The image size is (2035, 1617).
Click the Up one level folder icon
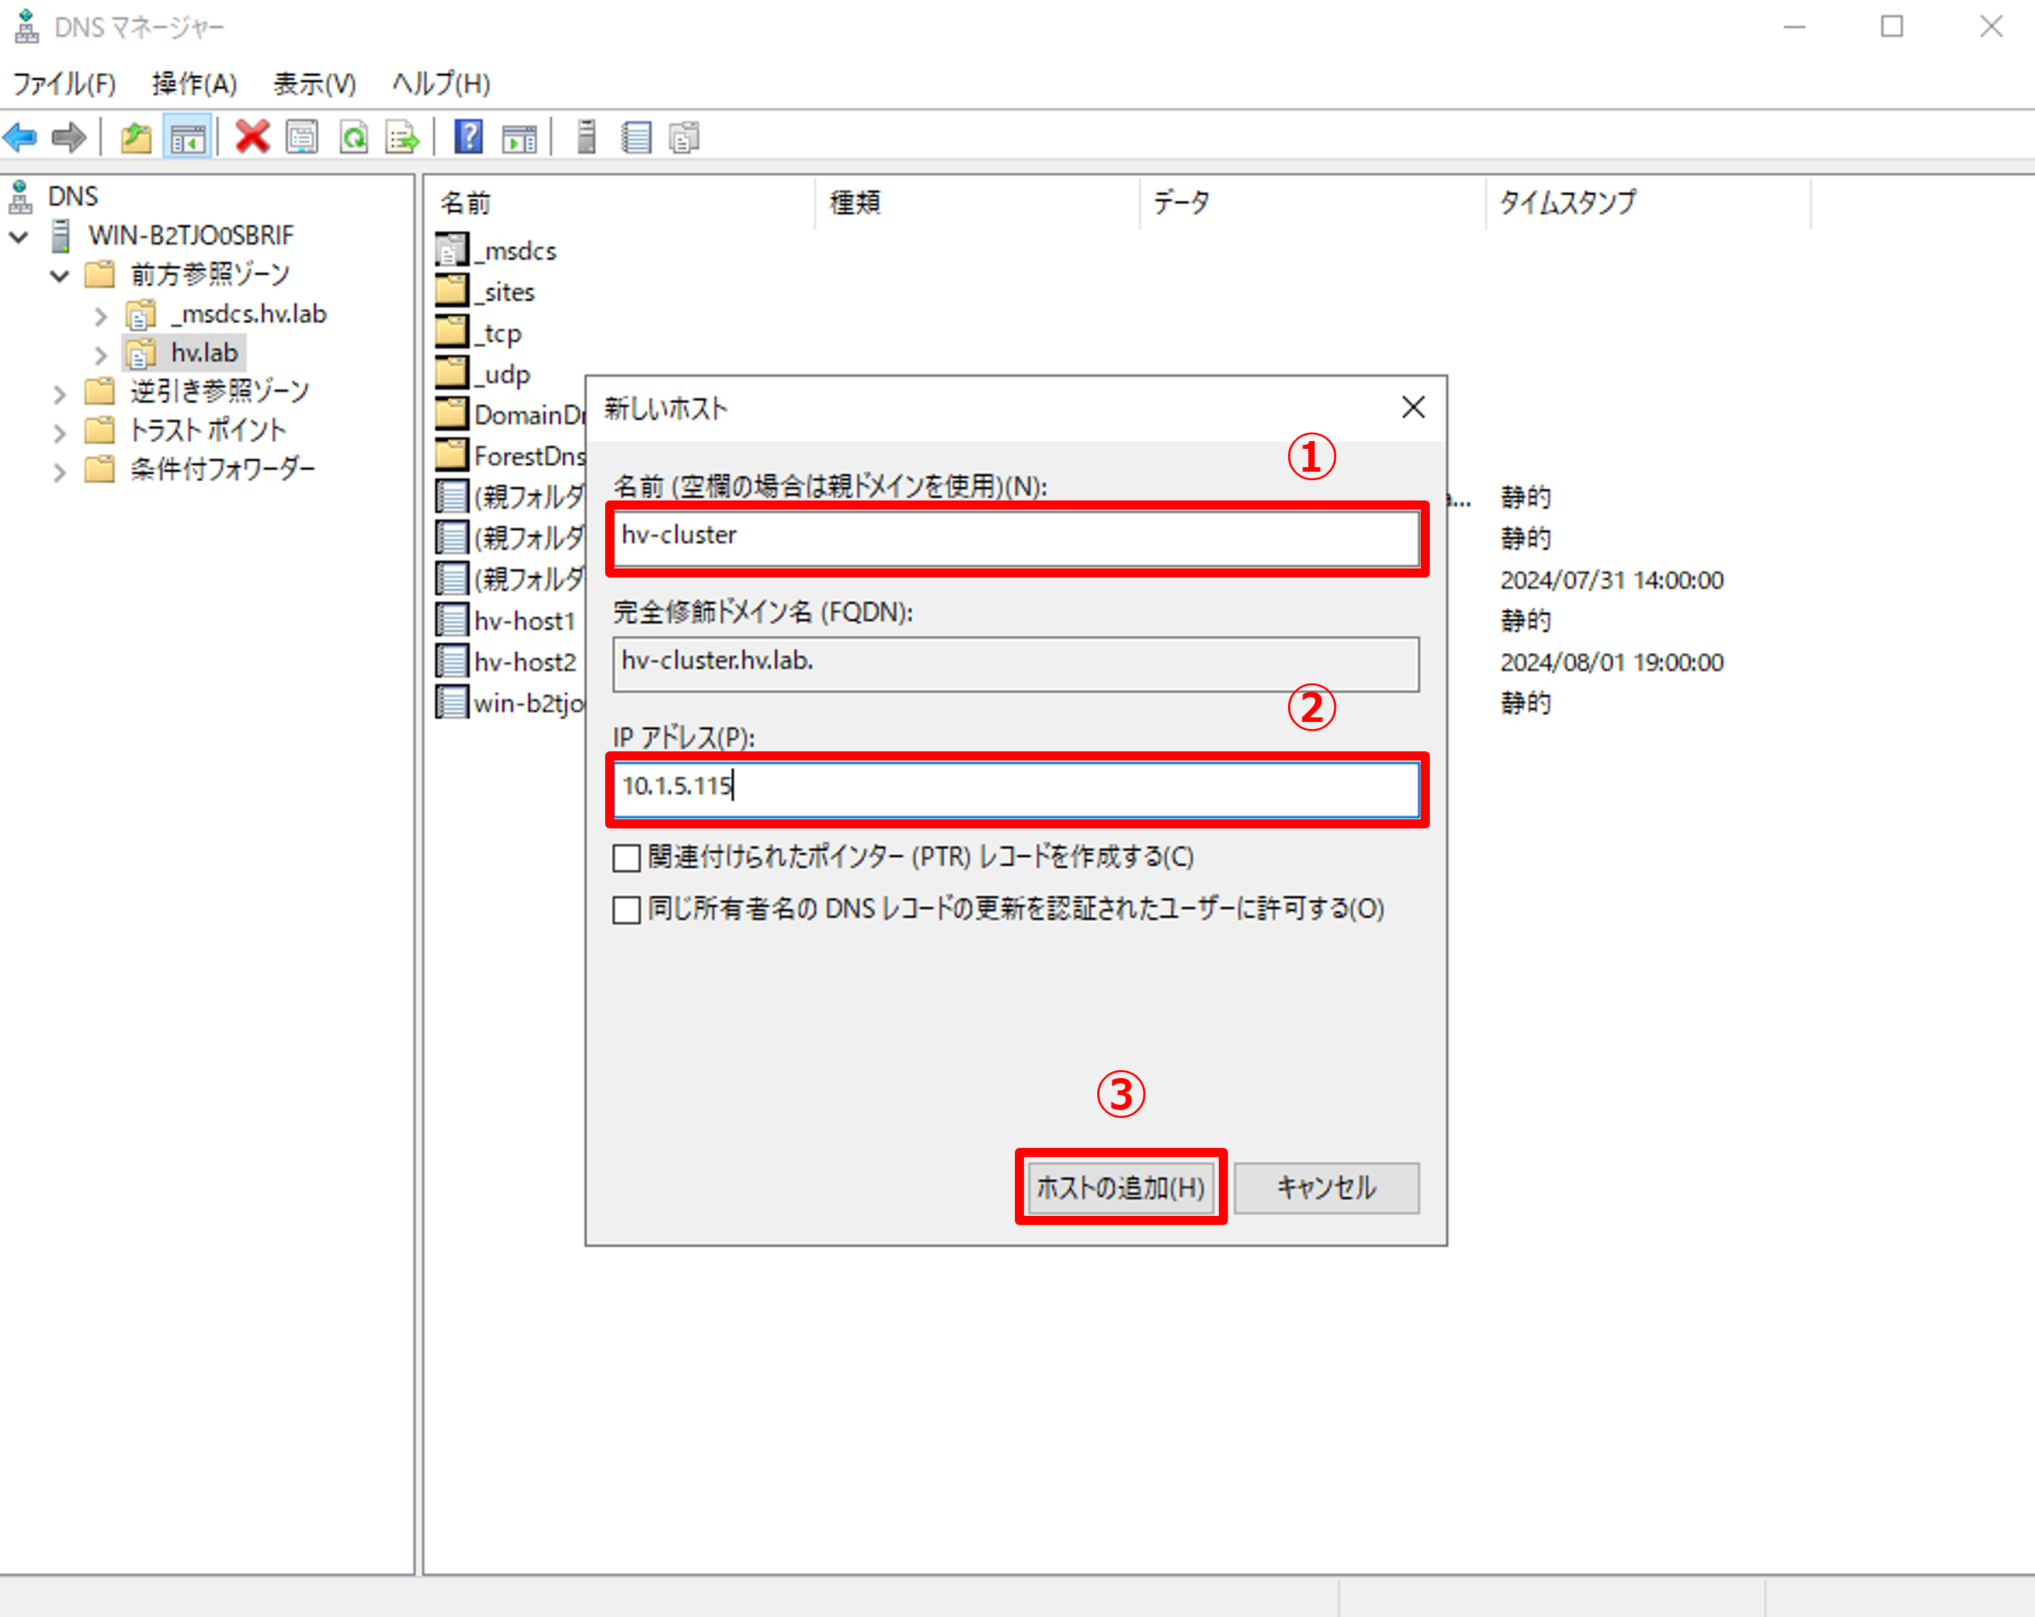[x=137, y=138]
